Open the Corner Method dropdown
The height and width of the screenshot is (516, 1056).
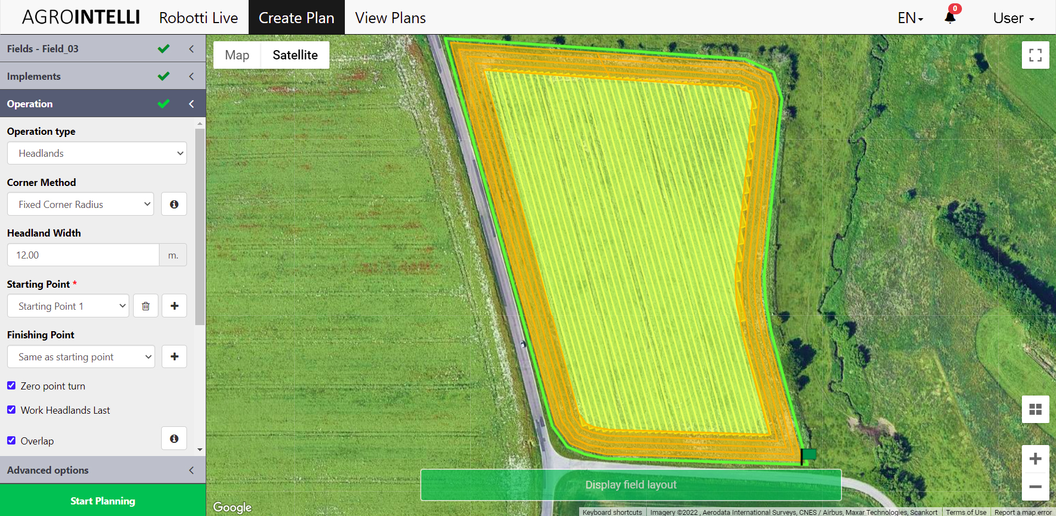pyautogui.click(x=80, y=204)
